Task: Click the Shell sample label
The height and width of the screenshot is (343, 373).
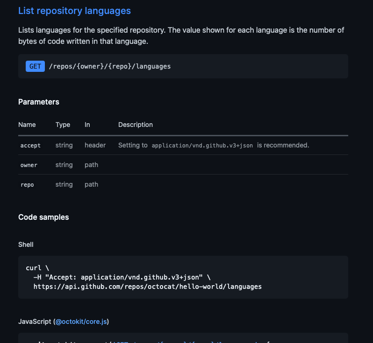Action: [26, 245]
